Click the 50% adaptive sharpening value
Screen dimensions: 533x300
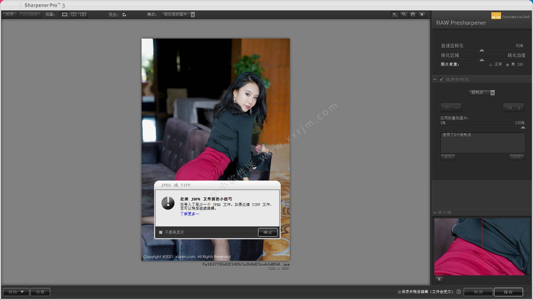(x=519, y=46)
